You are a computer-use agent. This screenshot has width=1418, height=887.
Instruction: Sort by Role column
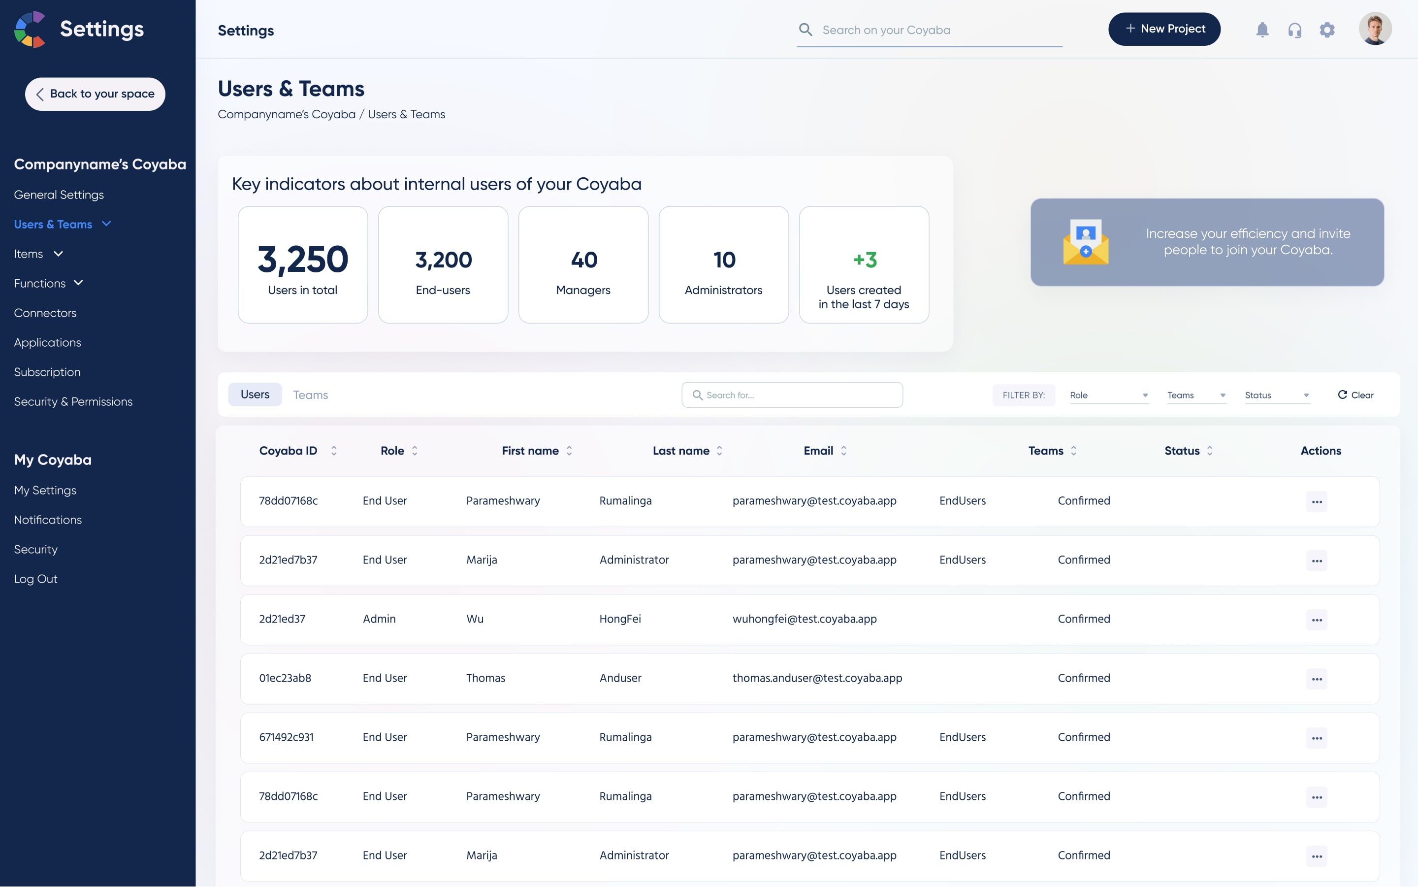pos(415,451)
